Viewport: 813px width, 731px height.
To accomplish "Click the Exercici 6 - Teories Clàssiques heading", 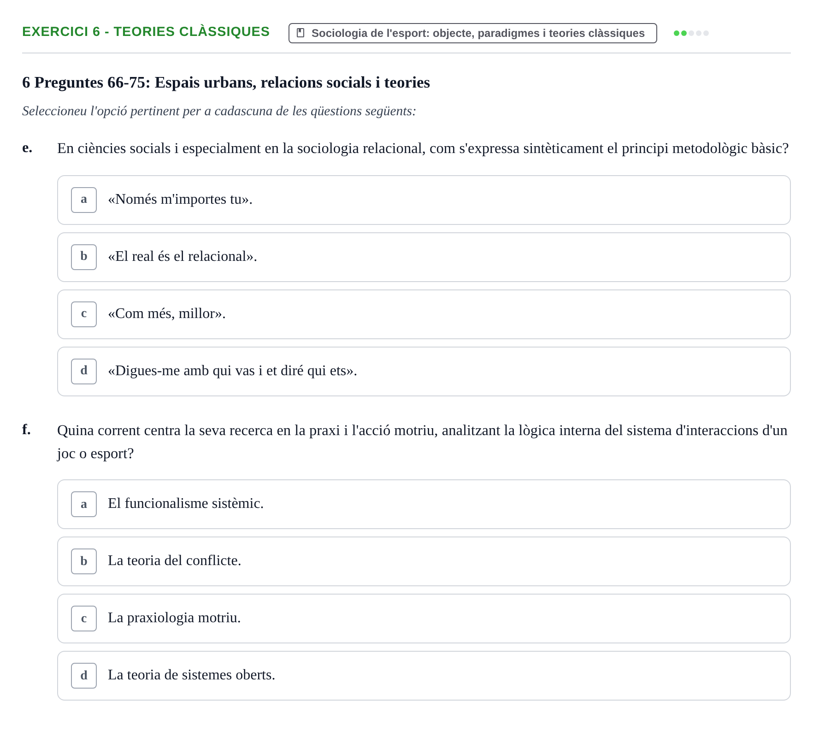I will click(x=146, y=32).
